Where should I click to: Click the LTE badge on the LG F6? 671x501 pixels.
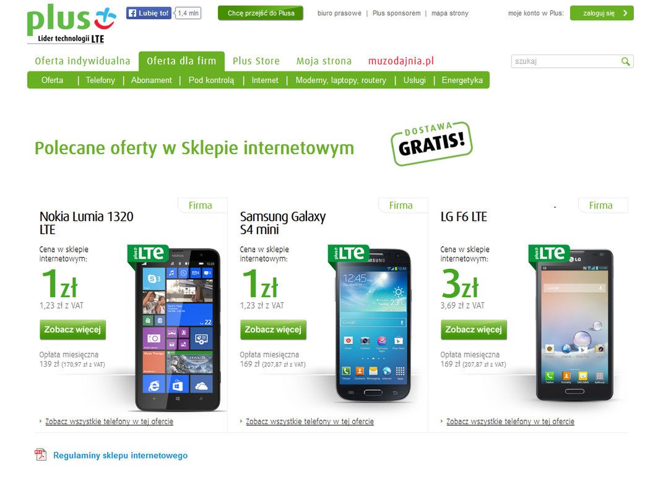pyautogui.click(x=548, y=255)
